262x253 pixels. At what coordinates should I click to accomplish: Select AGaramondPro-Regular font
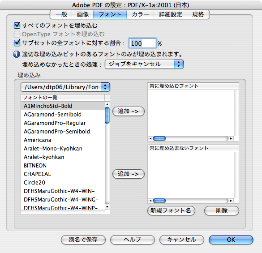[63, 123]
